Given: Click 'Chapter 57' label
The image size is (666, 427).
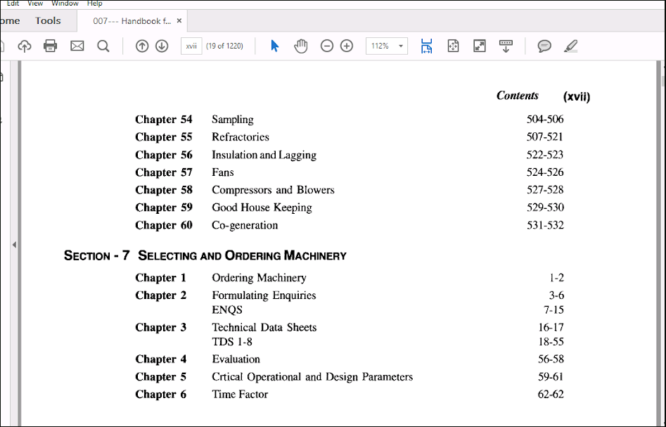Looking at the screenshot, I should [x=164, y=172].
